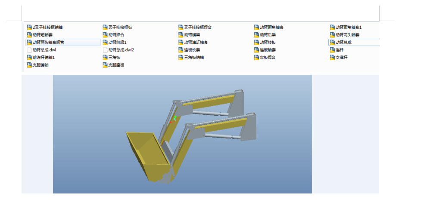Select the file name 动臂油缸轴套
Viewport: 427px width, 224px height.
[x=196, y=43]
